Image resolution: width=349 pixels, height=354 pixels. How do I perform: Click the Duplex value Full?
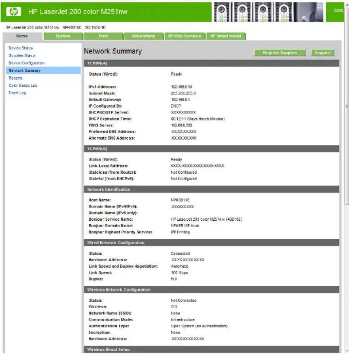tap(174, 279)
